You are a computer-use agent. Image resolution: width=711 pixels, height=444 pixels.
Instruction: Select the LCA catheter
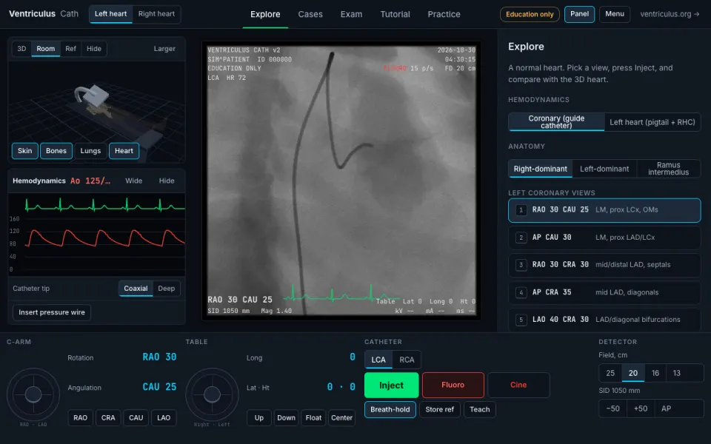tap(378, 360)
